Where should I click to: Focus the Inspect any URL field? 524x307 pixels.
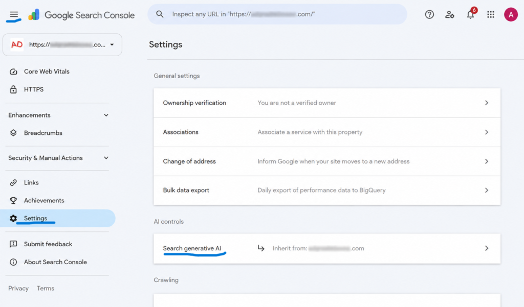[x=277, y=14]
